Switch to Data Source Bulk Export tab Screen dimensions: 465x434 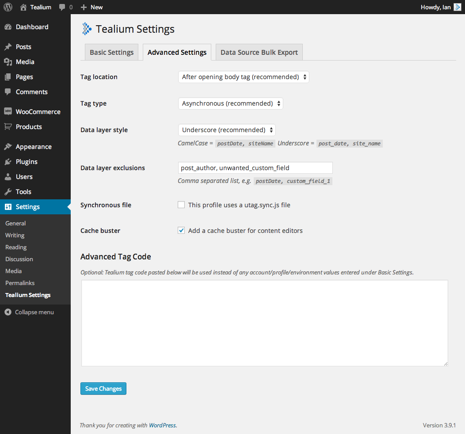pyautogui.click(x=259, y=52)
